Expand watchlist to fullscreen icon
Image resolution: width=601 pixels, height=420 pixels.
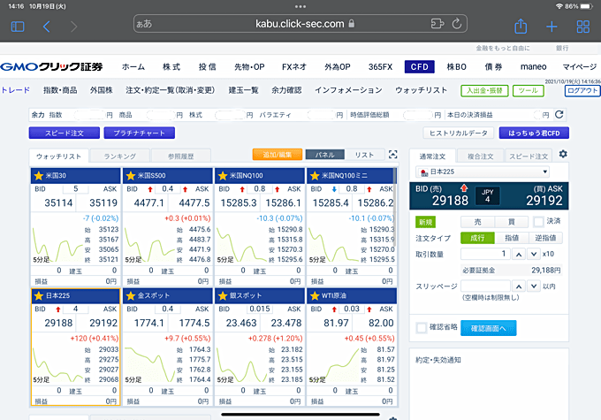393,154
